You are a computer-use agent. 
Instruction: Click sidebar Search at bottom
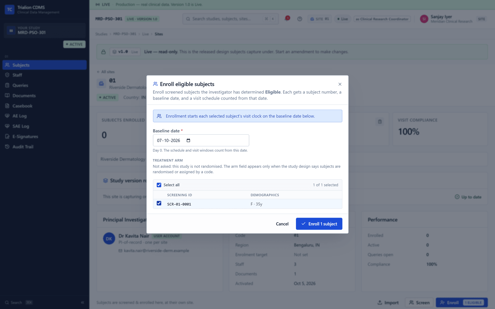click(19, 302)
